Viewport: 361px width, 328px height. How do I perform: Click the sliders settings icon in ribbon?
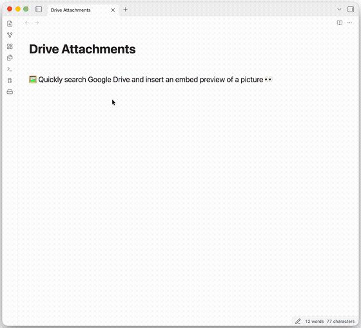10,80
